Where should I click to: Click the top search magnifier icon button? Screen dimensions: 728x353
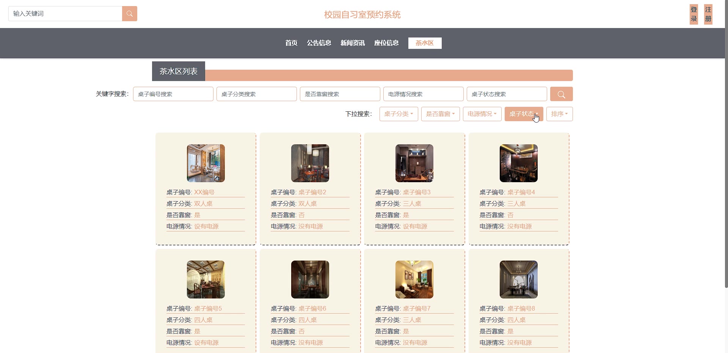pos(129,14)
